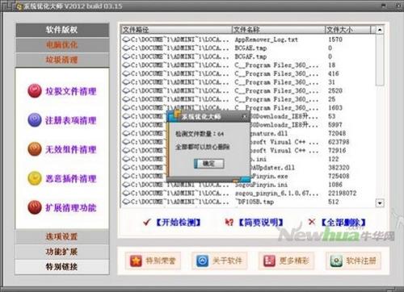Click the red checkmark icon beside 开始检测
This screenshot has height=292, width=404.
(x=147, y=223)
